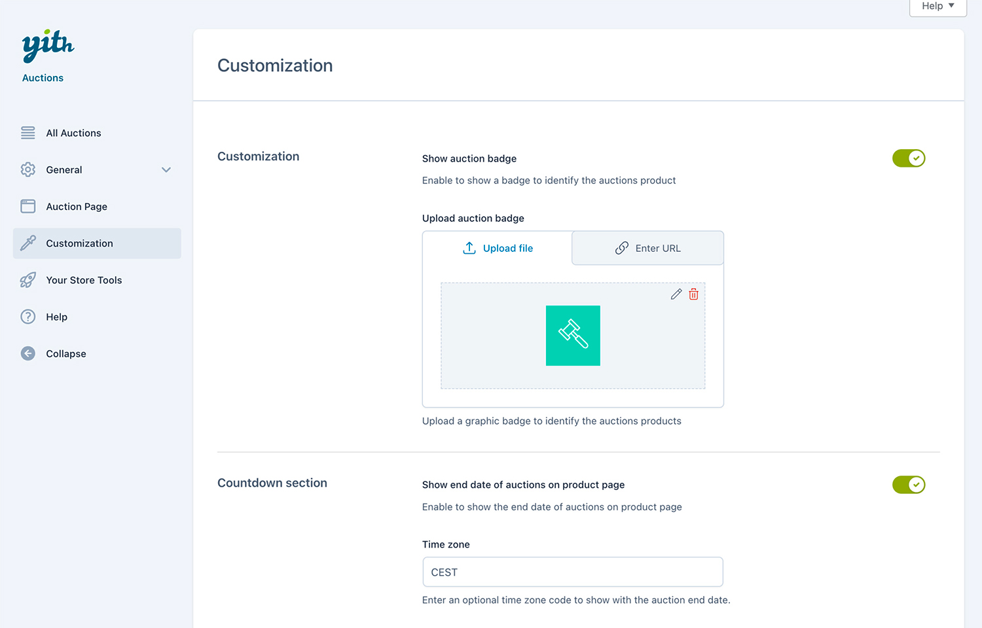
Task: Click the YITH logo
Action: tap(48, 46)
